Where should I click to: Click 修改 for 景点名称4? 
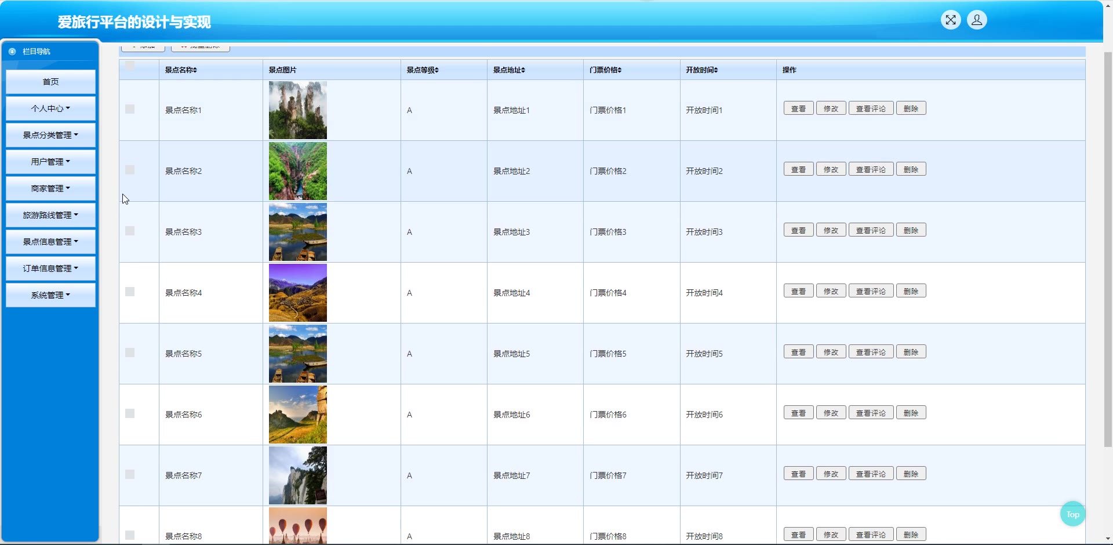tap(831, 291)
